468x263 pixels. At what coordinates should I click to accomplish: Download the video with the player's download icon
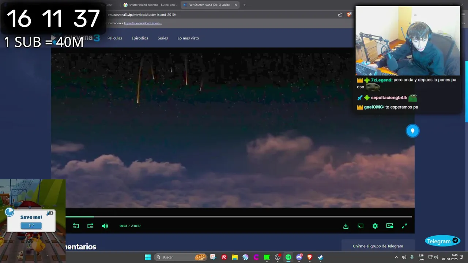click(x=346, y=226)
